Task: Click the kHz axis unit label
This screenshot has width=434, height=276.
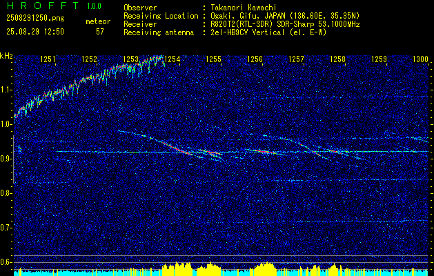Action: click(6, 56)
